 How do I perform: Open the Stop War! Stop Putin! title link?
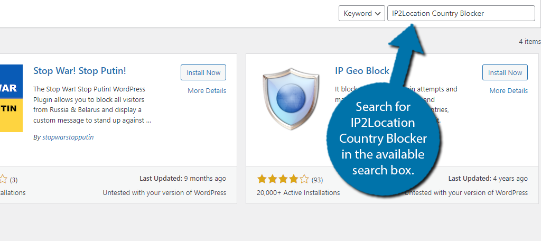click(80, 71)
